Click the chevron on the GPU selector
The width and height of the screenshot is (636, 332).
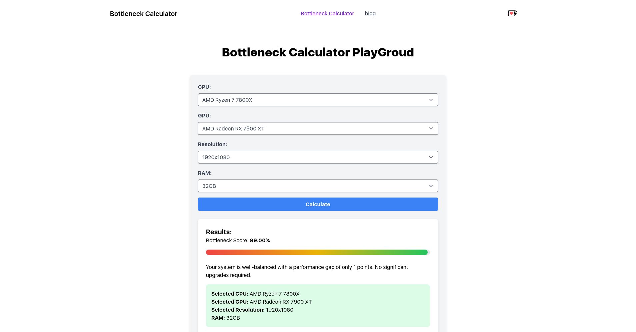(431, 128)
